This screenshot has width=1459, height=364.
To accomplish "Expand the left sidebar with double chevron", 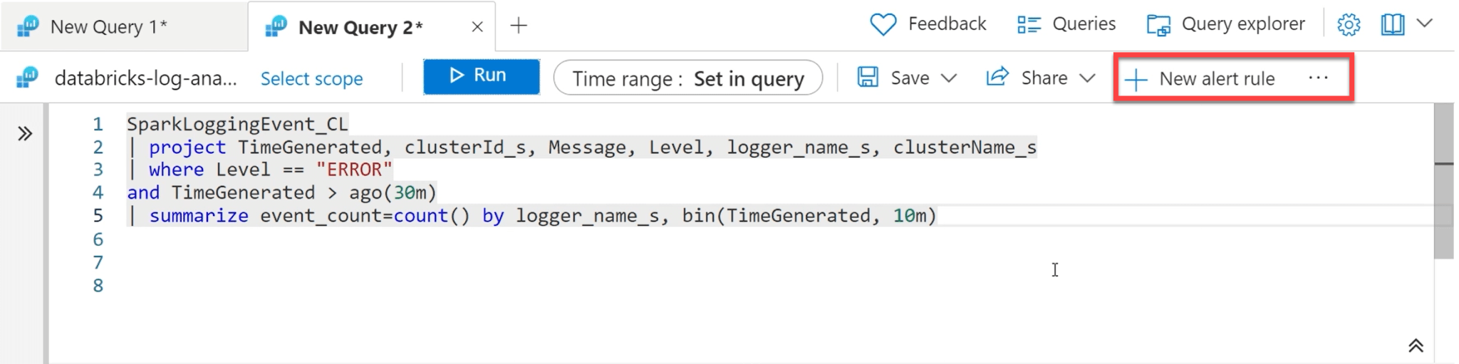I will coord(25,133).
